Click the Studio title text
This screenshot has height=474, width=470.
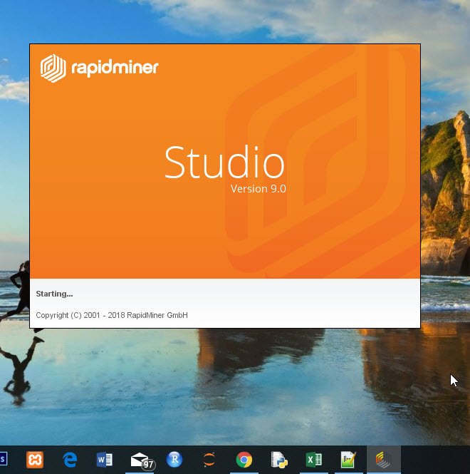pos(224,162)
